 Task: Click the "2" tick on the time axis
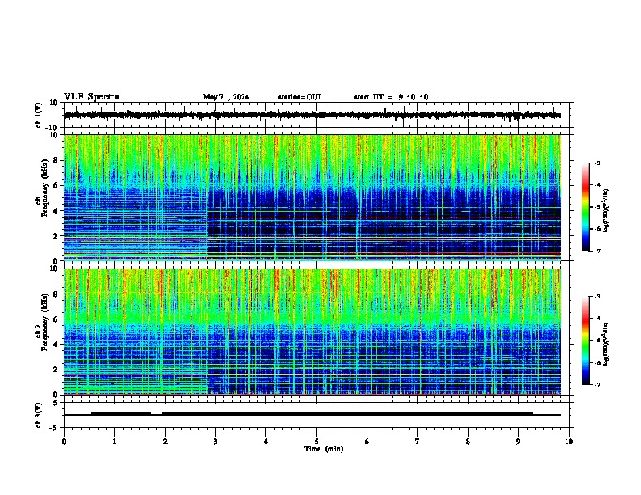pos(165,442)
